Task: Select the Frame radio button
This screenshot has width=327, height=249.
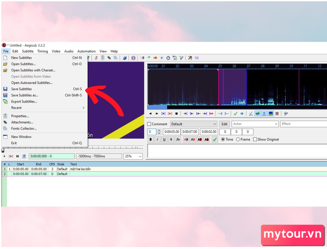Action: pyautogui.click(x=238, y=139)
